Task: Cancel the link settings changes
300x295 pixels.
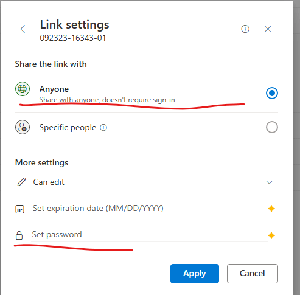Action: pyautogui.click(x=253, y=274)
